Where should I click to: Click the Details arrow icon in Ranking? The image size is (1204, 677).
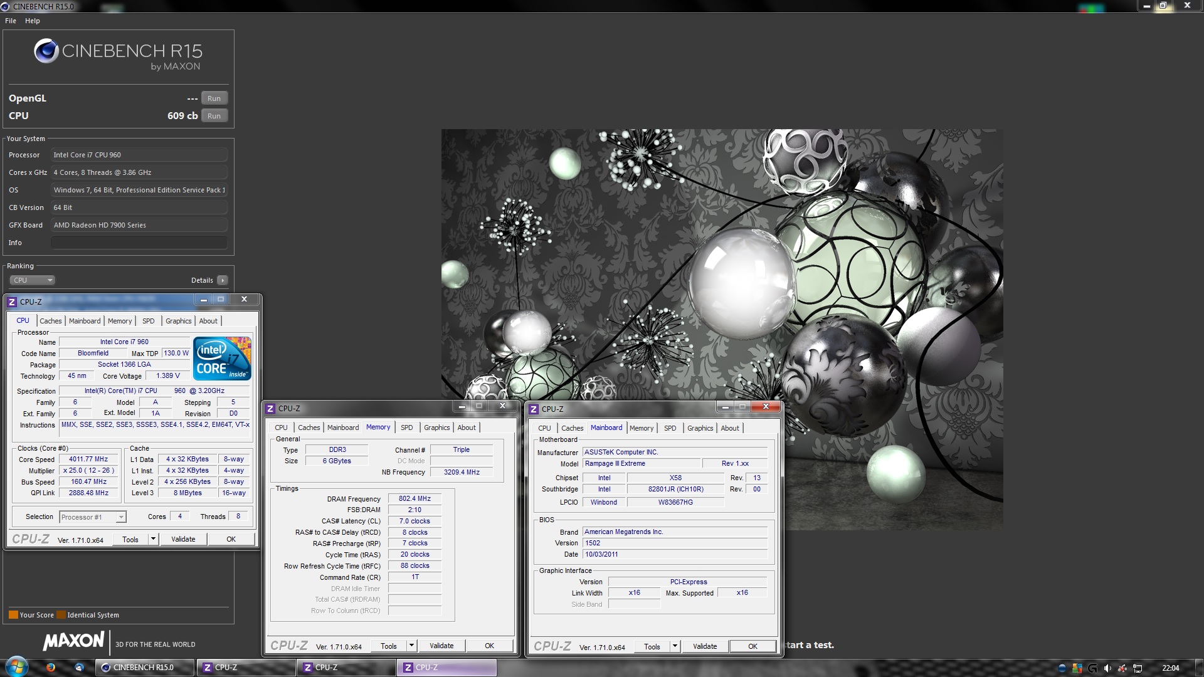[223, 280]
